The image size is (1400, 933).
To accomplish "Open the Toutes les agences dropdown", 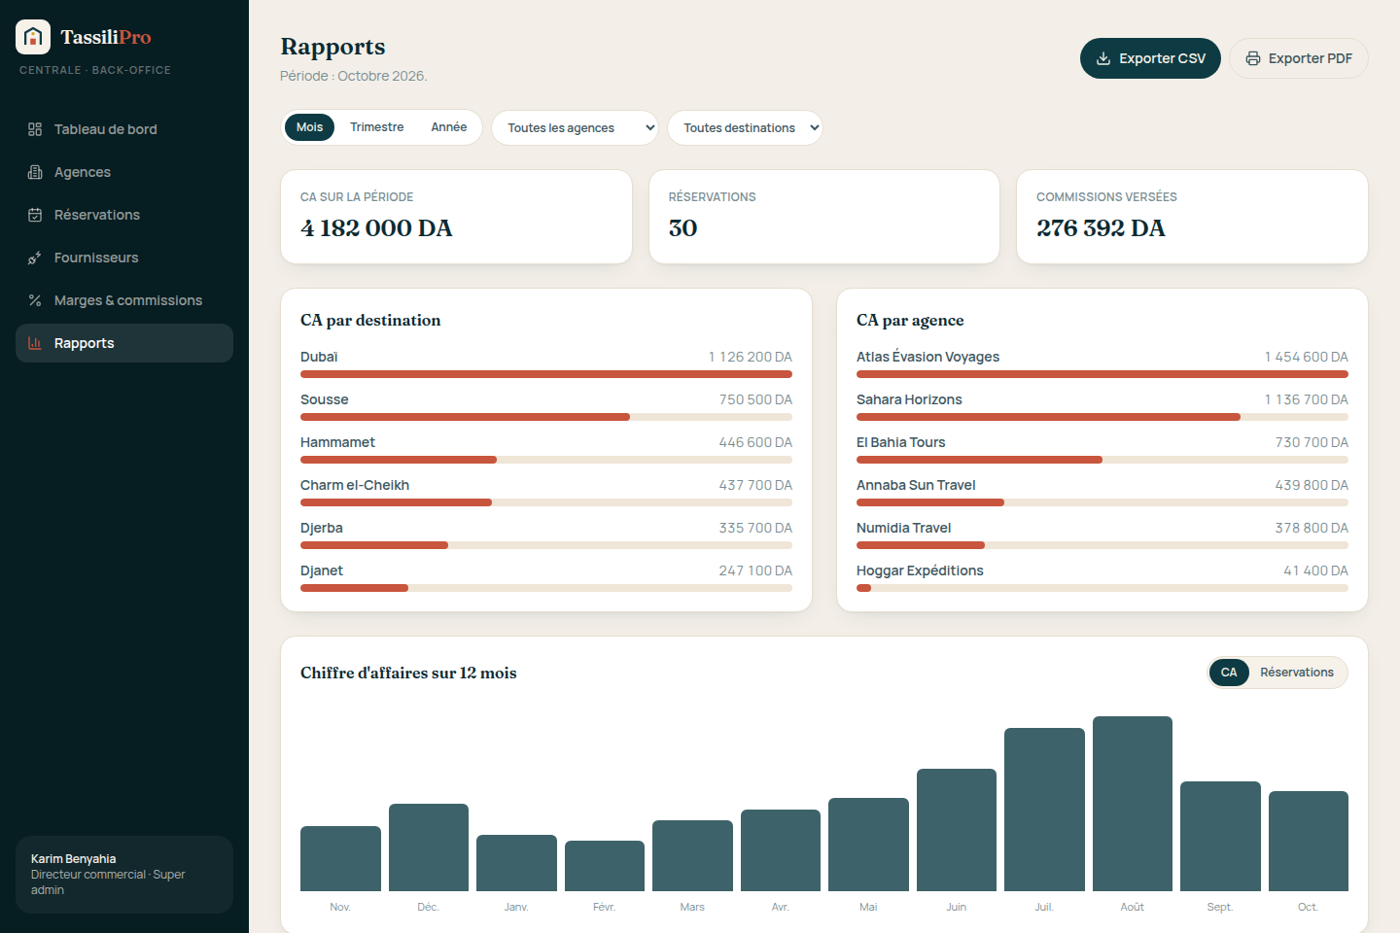I will pyautogui.click(x=575, y=127).
